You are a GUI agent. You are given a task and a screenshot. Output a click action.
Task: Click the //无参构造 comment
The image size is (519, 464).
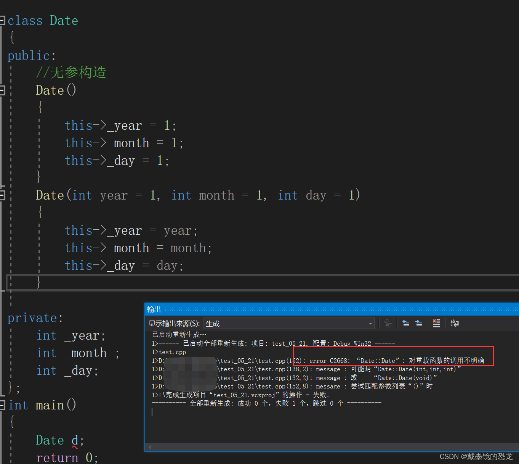tap(71, 72)
